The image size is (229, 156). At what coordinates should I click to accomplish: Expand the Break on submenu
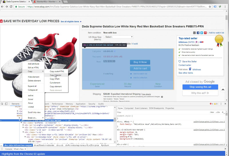click(33, 118)
